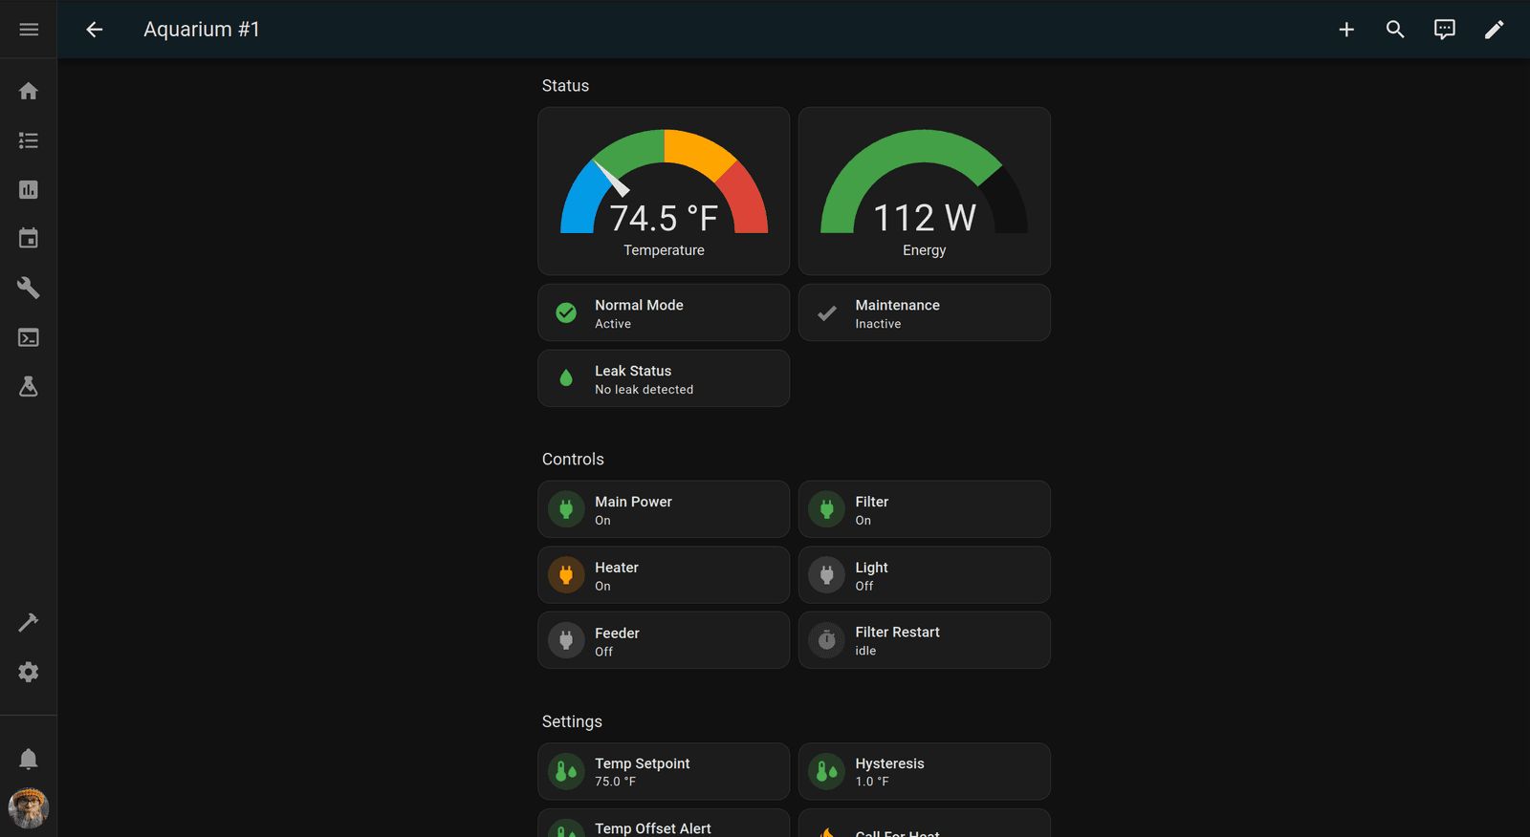
Task: Open the flask icon in the sidebar
Action: pos(29,386)
